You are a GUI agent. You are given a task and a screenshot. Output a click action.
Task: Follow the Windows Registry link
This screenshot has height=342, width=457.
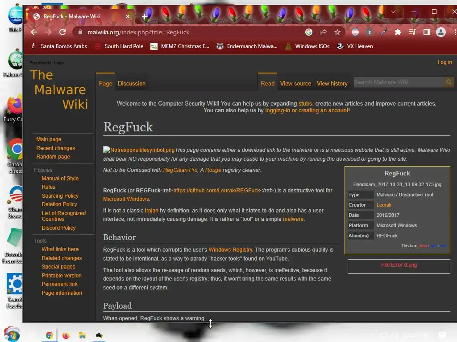230,250
